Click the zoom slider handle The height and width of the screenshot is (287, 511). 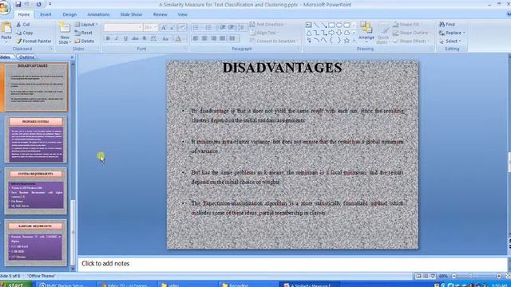pyautogui.click(x=470, y=276)
